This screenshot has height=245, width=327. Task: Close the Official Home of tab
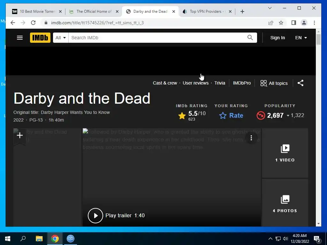(117, 12)
